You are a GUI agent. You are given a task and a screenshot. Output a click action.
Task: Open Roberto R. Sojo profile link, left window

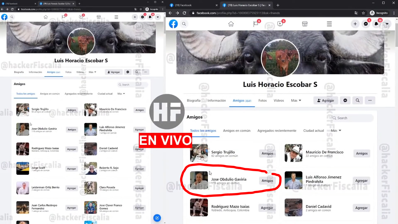tap(109, 168)
